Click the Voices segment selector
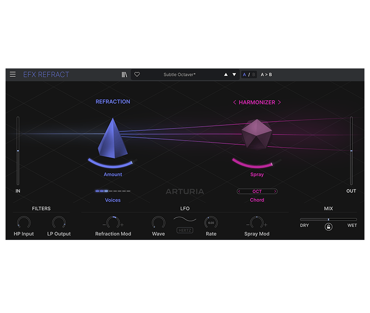This screenshot has width=370, height=313. tap(113, 191)
